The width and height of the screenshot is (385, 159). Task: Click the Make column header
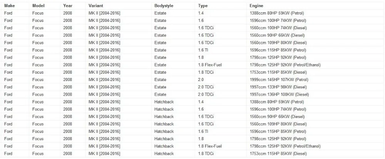[x=9, y=6]
